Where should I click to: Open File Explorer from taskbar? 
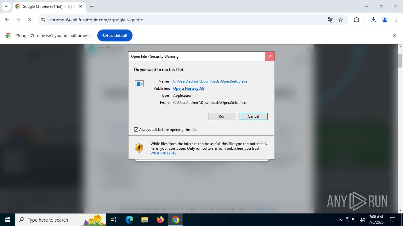click(x=145, y=220)
